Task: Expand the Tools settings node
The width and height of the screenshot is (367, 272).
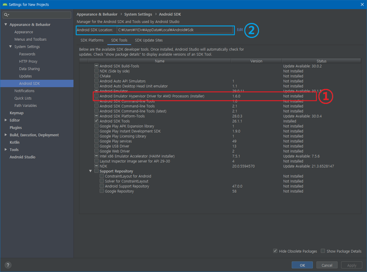Action: [6, 150]
